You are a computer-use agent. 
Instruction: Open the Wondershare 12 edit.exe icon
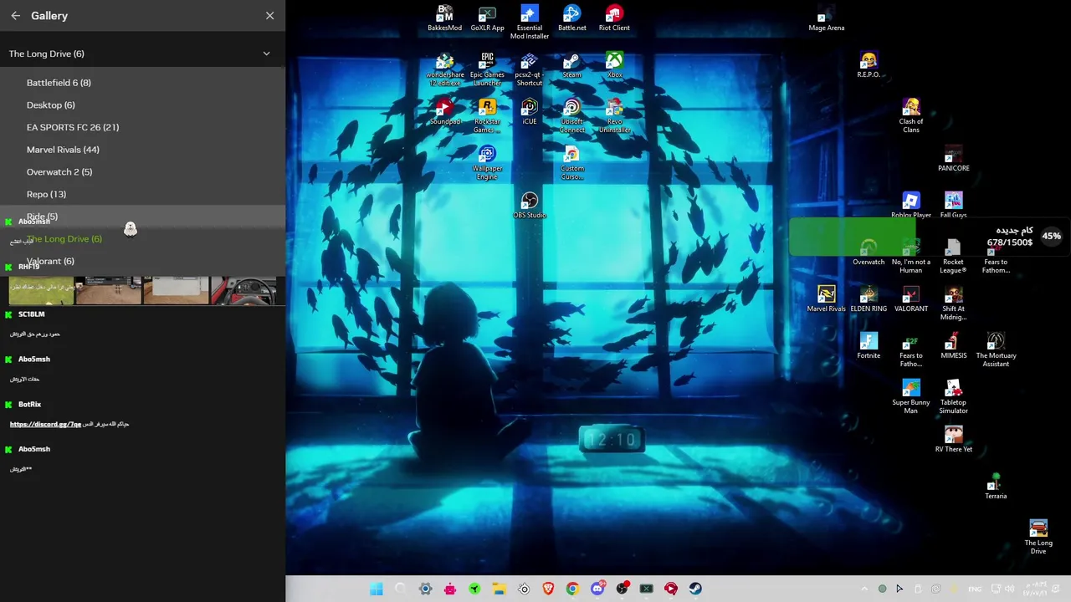click(x=444, y=69)
